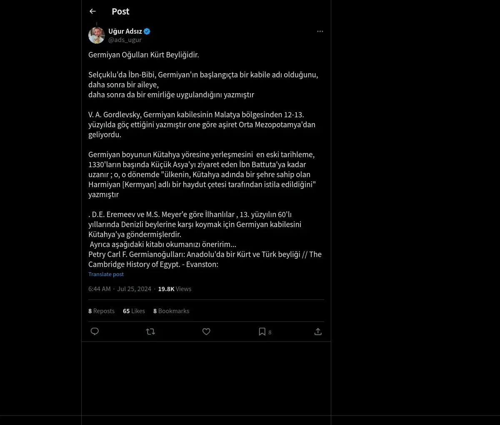Click the 19.8K Views count

(175, 289)
